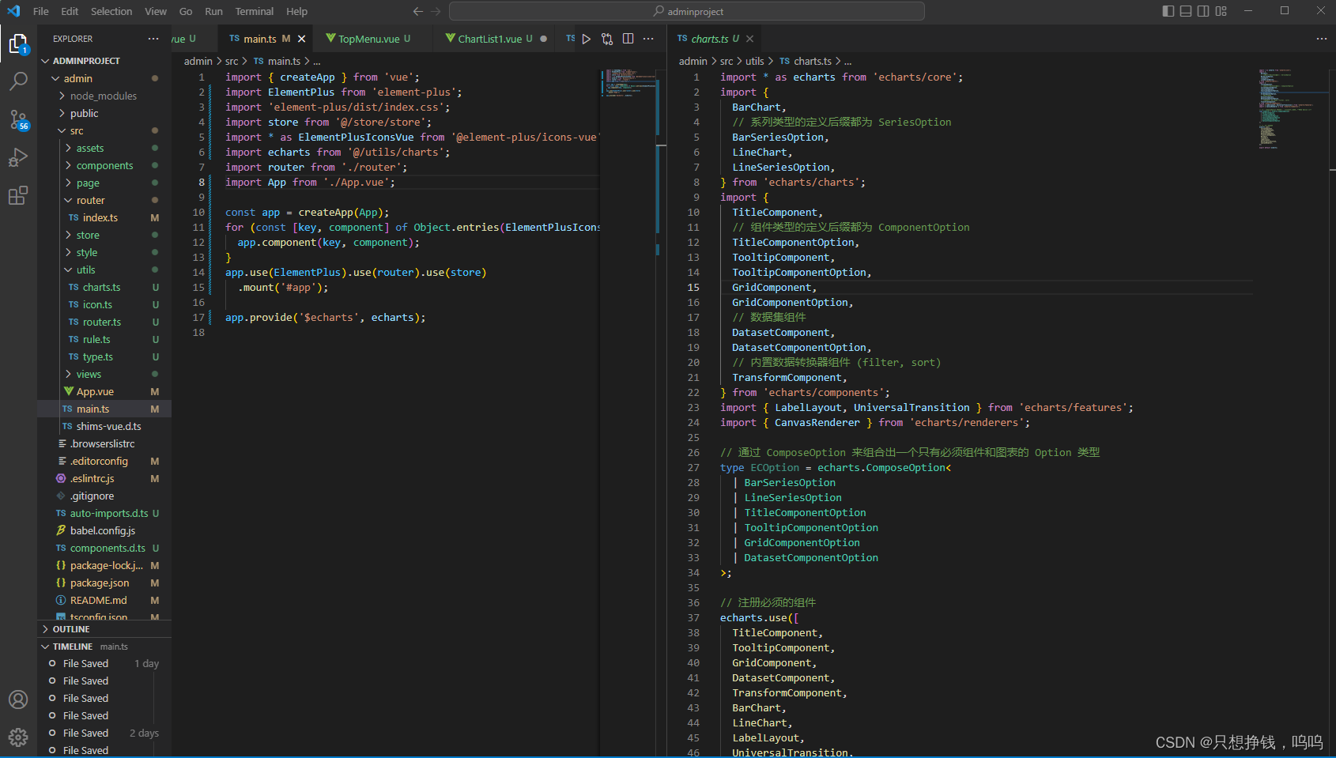
Task: Open Source Control view with 56 badge
Action: click(18, 119)
